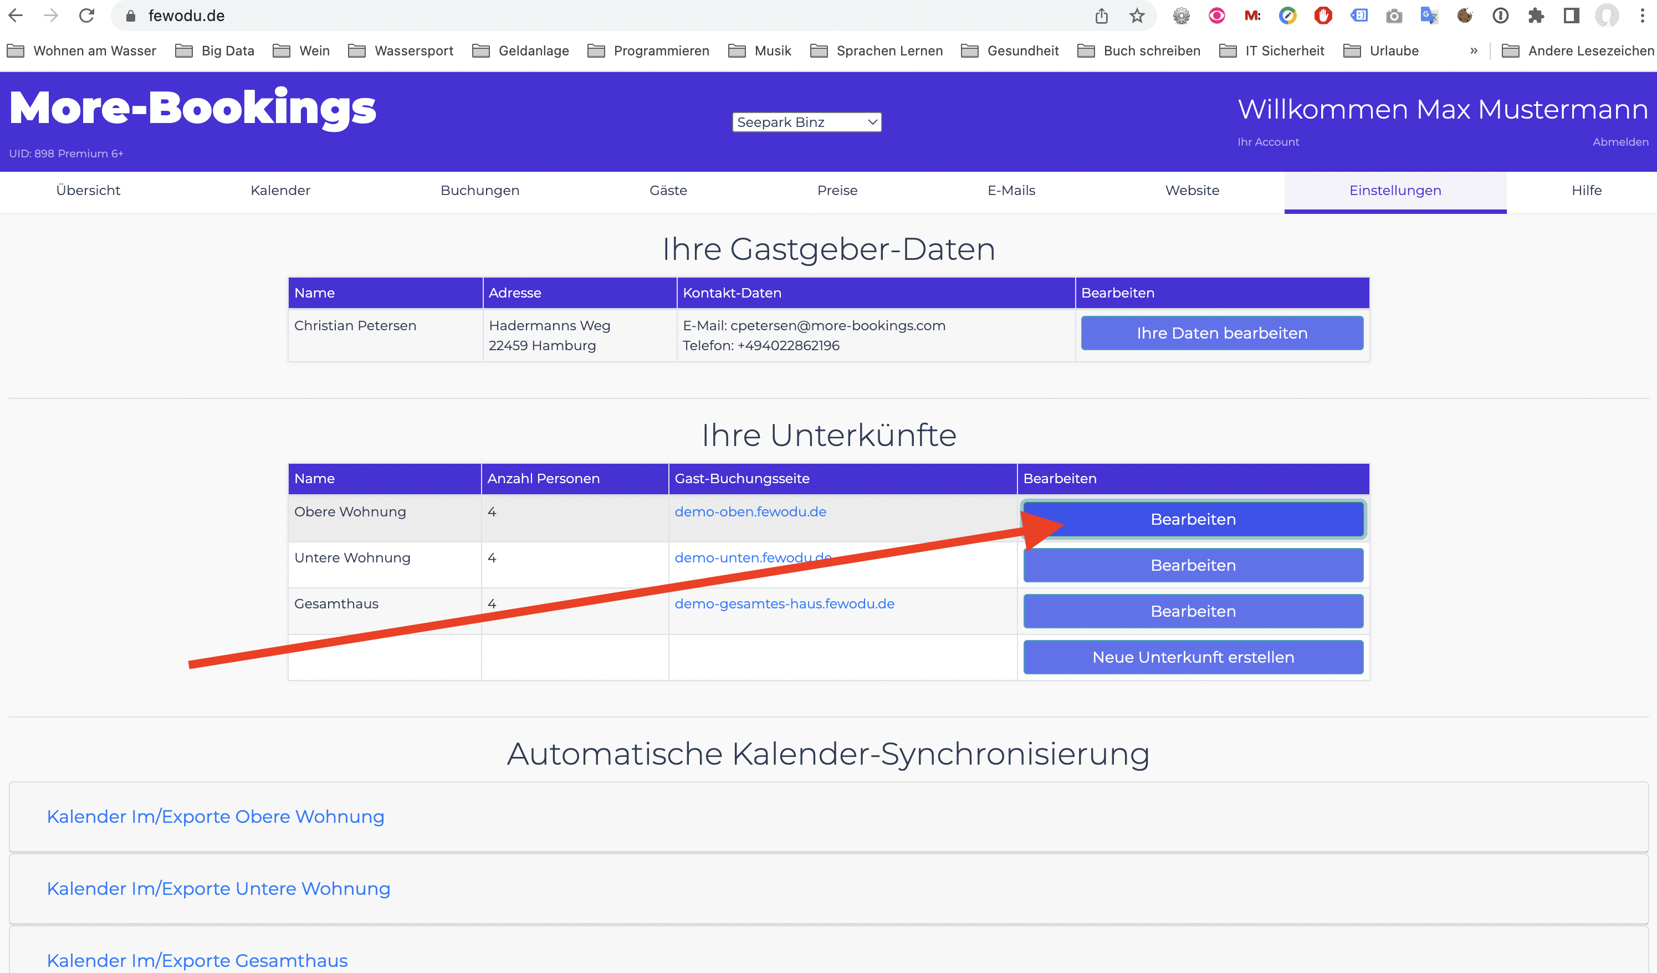1657x973 pixels.
Task: Edit the Untere Wohnung accommodation
Action: [x=1193, y=565]
